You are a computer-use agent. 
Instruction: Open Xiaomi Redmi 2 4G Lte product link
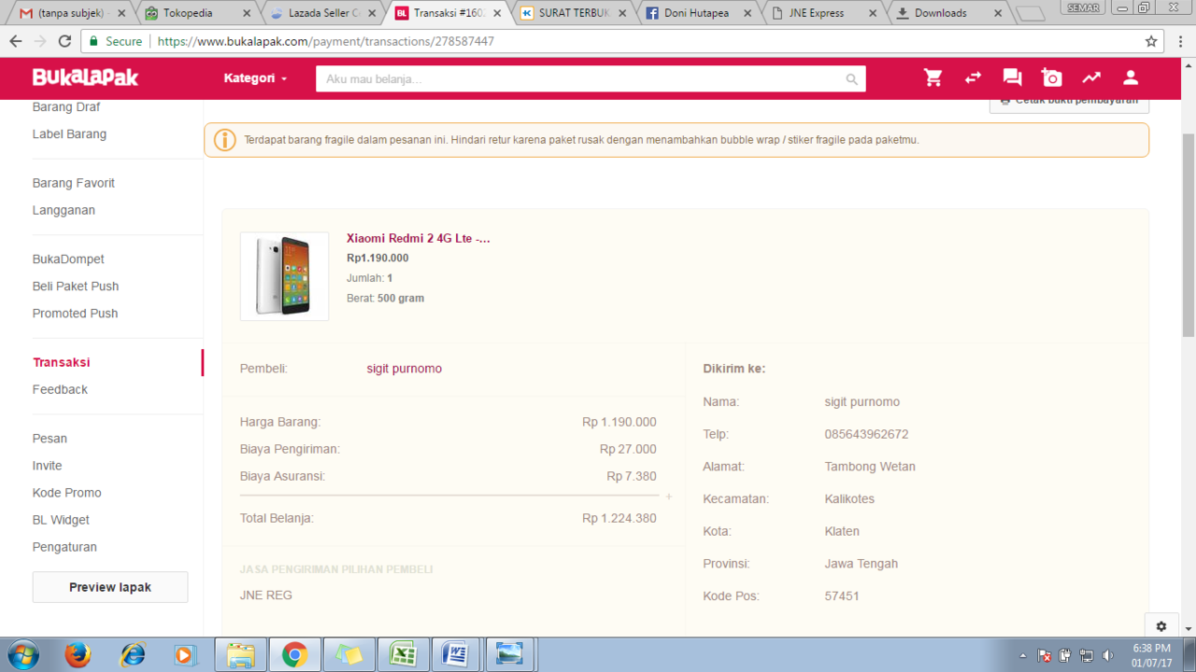click(419, 238)
